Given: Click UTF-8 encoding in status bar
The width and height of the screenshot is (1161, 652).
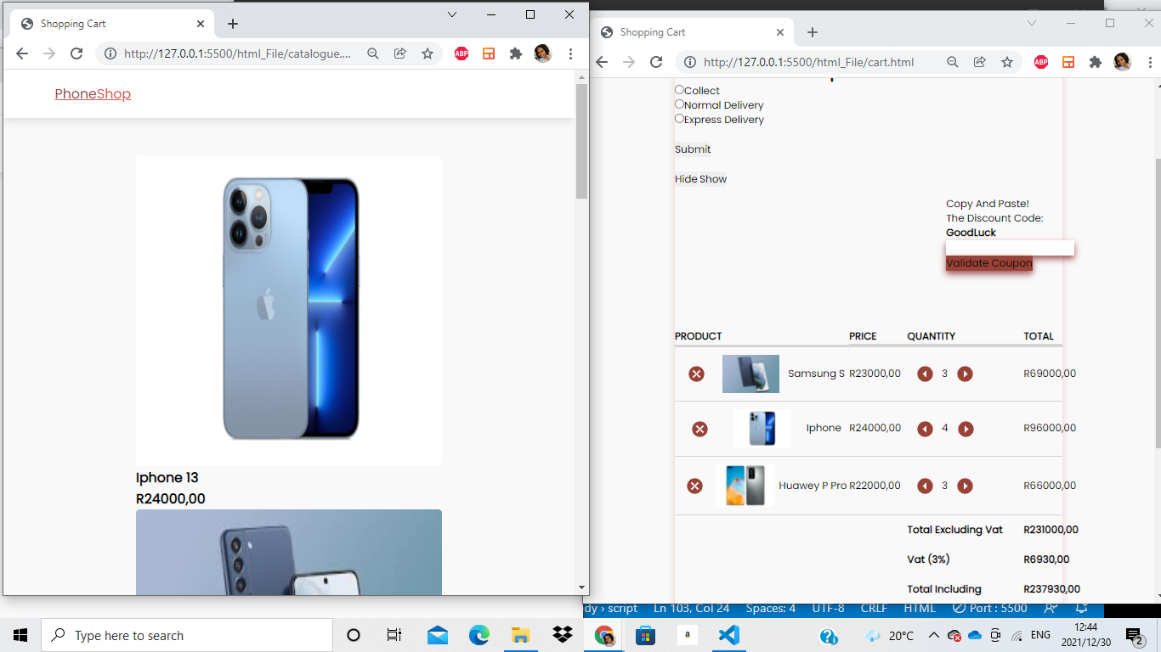Looking at the screenshot, I should (829, 609).
